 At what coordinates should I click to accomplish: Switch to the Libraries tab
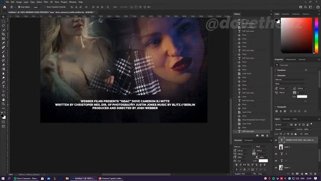[302, 59]
